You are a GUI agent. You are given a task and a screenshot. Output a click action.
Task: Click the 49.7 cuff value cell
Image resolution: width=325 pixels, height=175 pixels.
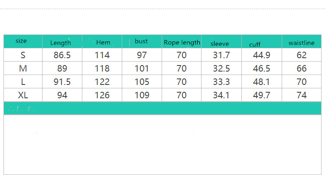point(262,95)
